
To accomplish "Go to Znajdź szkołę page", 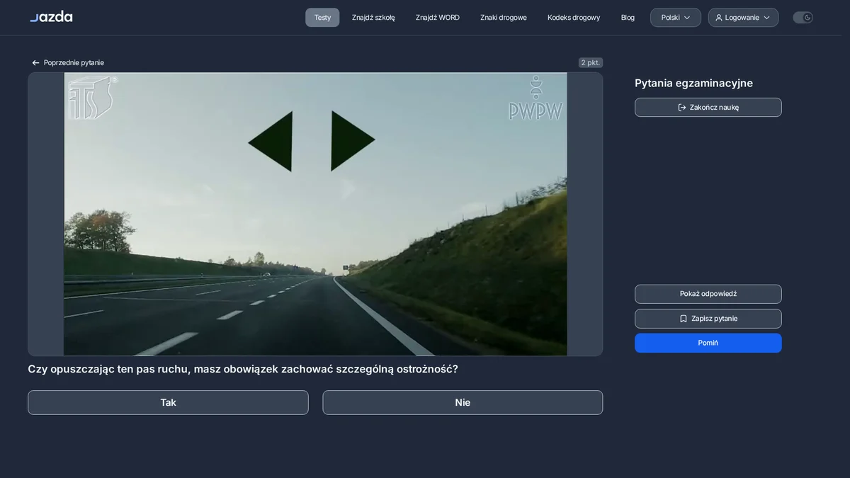I will 373,18.
